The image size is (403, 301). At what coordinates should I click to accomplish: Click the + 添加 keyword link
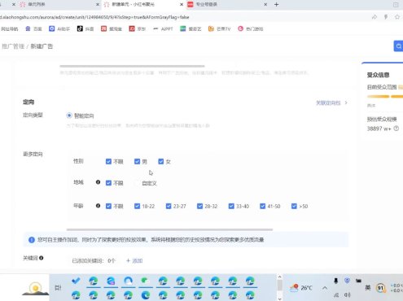point(134,260)
